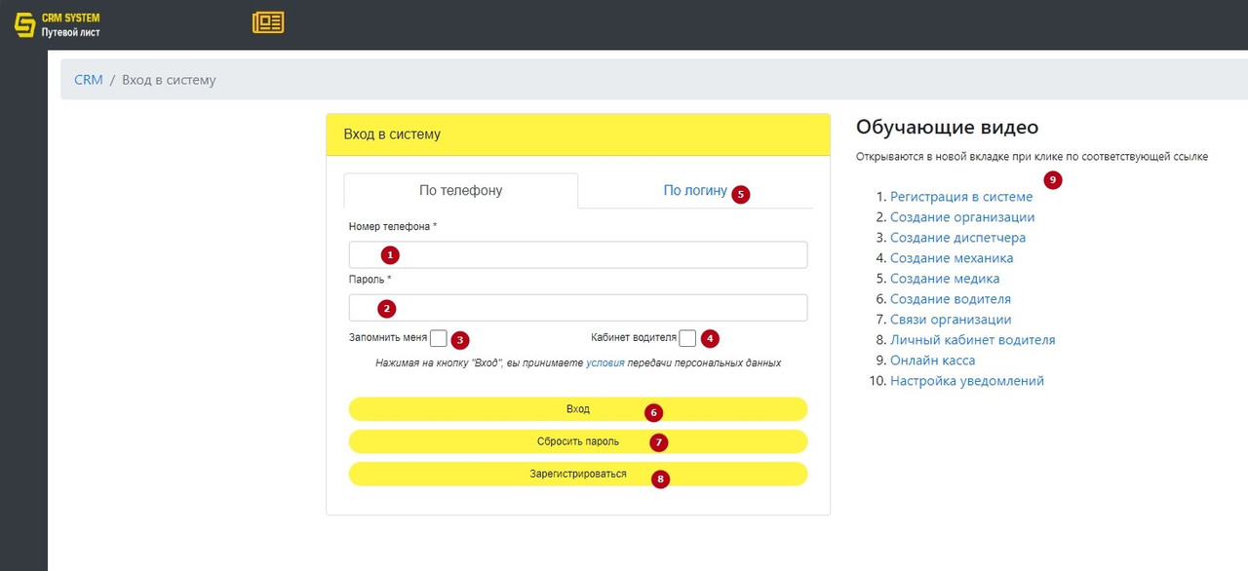
Task: Click the "Зарегистрироваться" button
Action: 578,474
